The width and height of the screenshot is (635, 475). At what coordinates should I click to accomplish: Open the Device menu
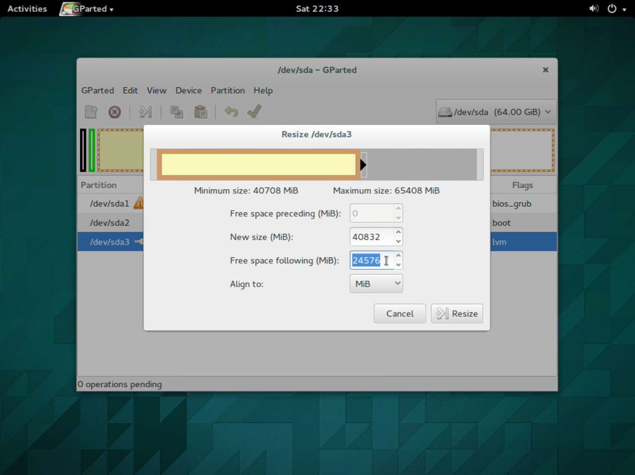pyautogui.click(x=189, y=90)
